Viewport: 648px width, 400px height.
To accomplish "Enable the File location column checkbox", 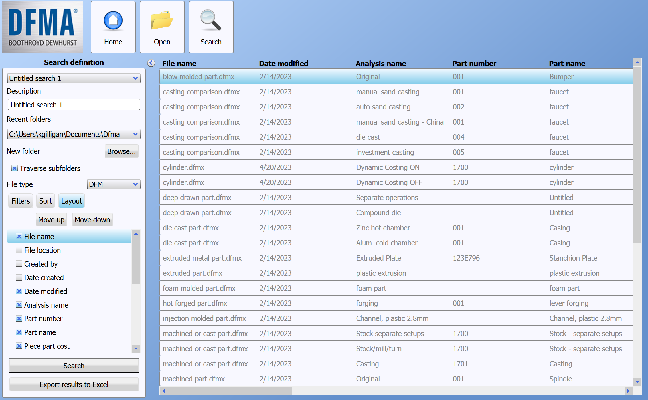I will pos(19,250).
